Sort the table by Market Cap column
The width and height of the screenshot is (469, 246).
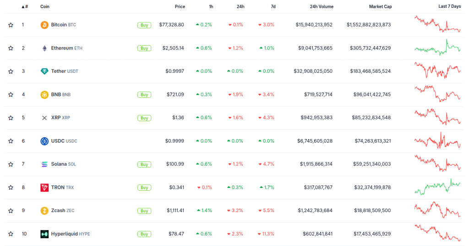pyautogui.click(x=380, y=6)
